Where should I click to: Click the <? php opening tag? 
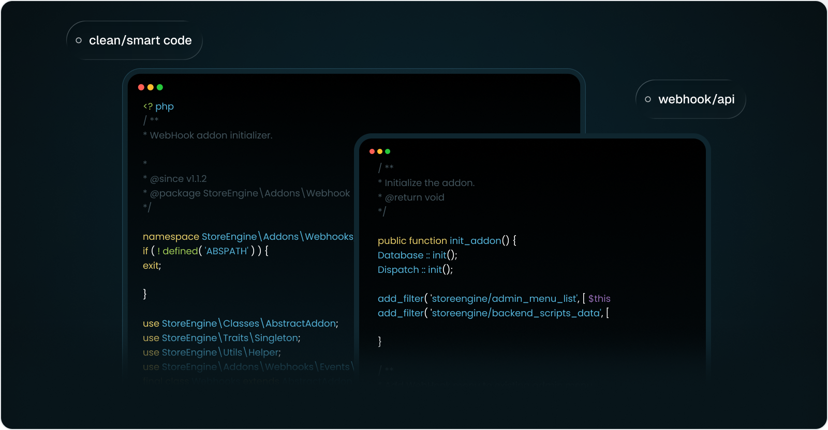pyautogui.click(x=158, y=106)
